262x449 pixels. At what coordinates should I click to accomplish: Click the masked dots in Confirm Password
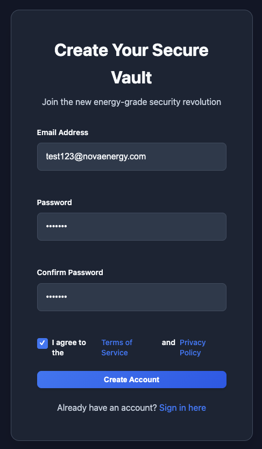click(x=56, y=297)
